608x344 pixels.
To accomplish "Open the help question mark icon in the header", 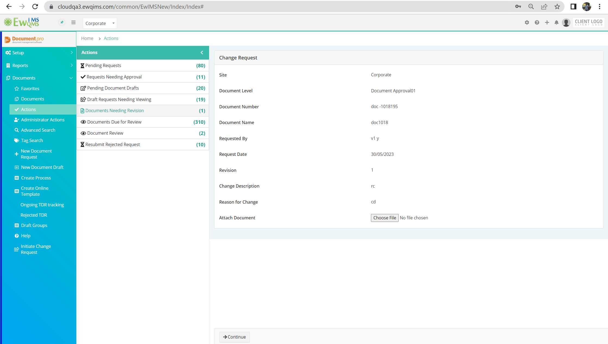I will pyautogui.click(x=537, y=23).
